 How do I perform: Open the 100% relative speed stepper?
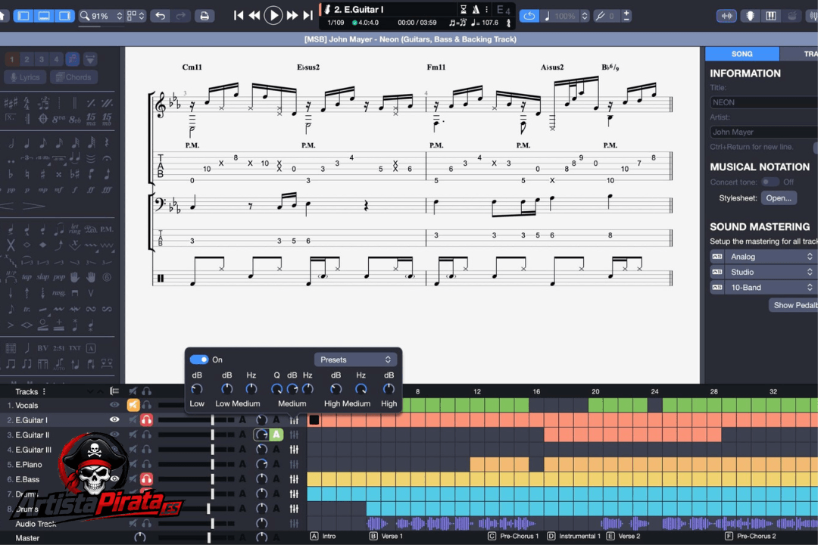pyautogui.click(x=585, y=16)
